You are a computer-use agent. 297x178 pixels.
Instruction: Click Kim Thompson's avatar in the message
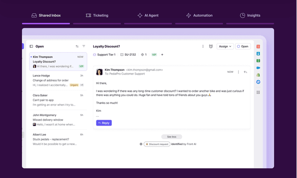click(99, 72)
